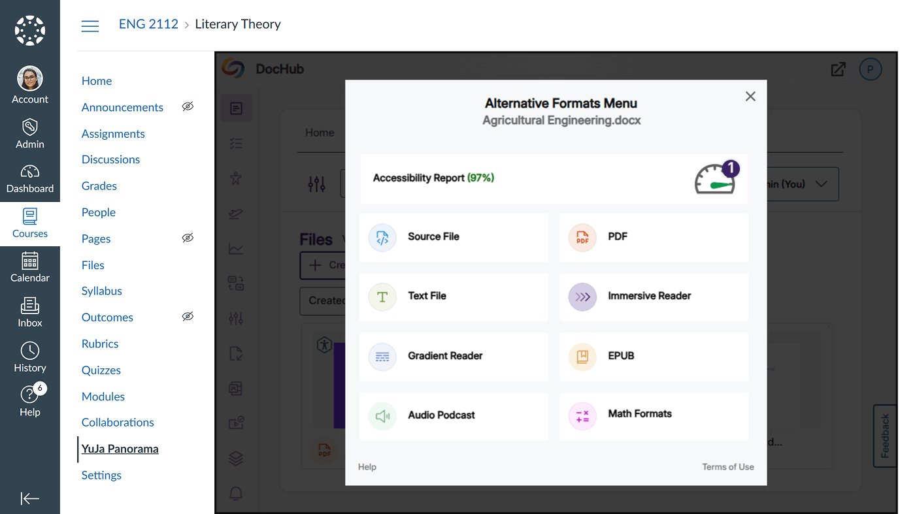The height and width of the screenshot is (514, 915).
Task: Launch the Immersive Reader format
Action: pos(654,297)
